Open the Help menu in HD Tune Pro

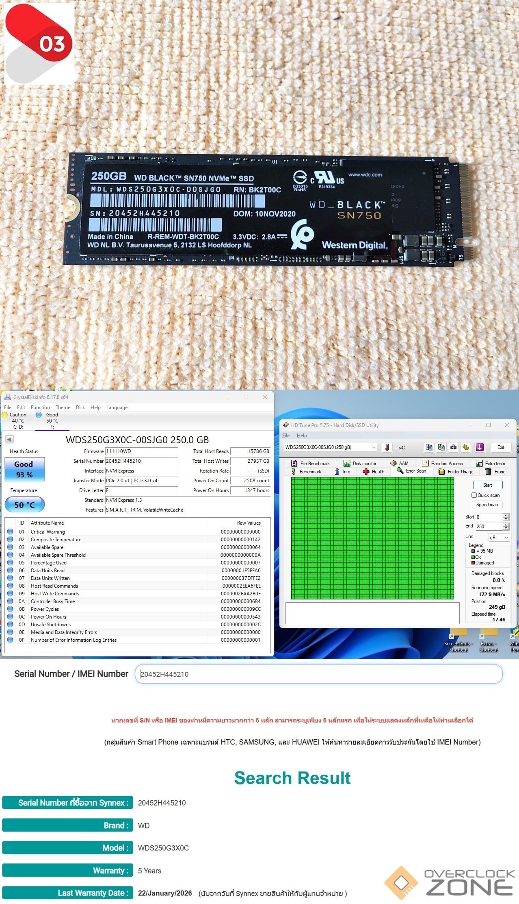click(x=302, y=435)
